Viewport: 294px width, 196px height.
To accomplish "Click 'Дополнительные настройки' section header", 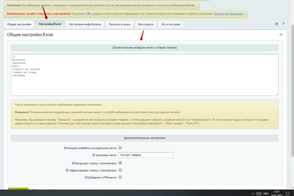I will point(145,138).
